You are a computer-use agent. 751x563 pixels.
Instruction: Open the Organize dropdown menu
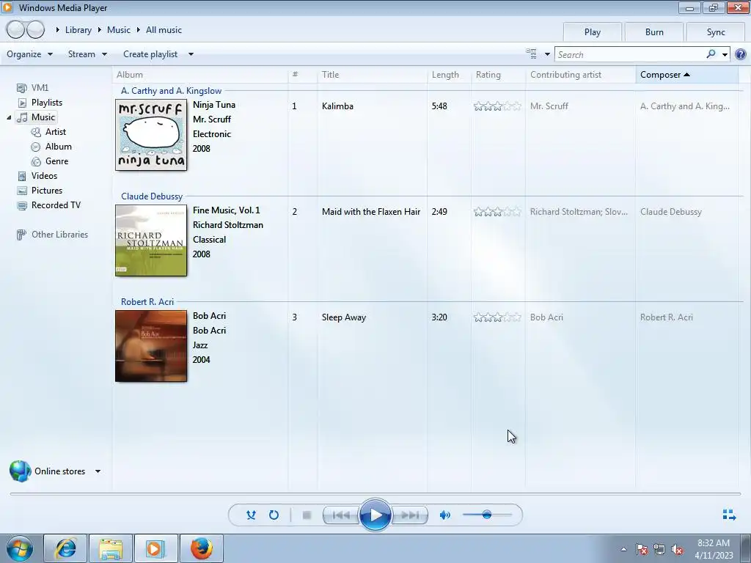click(29, 54)
